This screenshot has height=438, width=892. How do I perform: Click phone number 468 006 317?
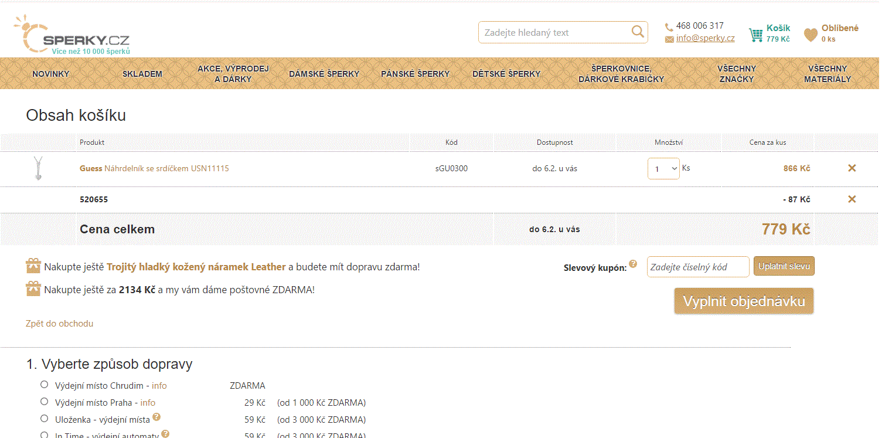(700, 26)
